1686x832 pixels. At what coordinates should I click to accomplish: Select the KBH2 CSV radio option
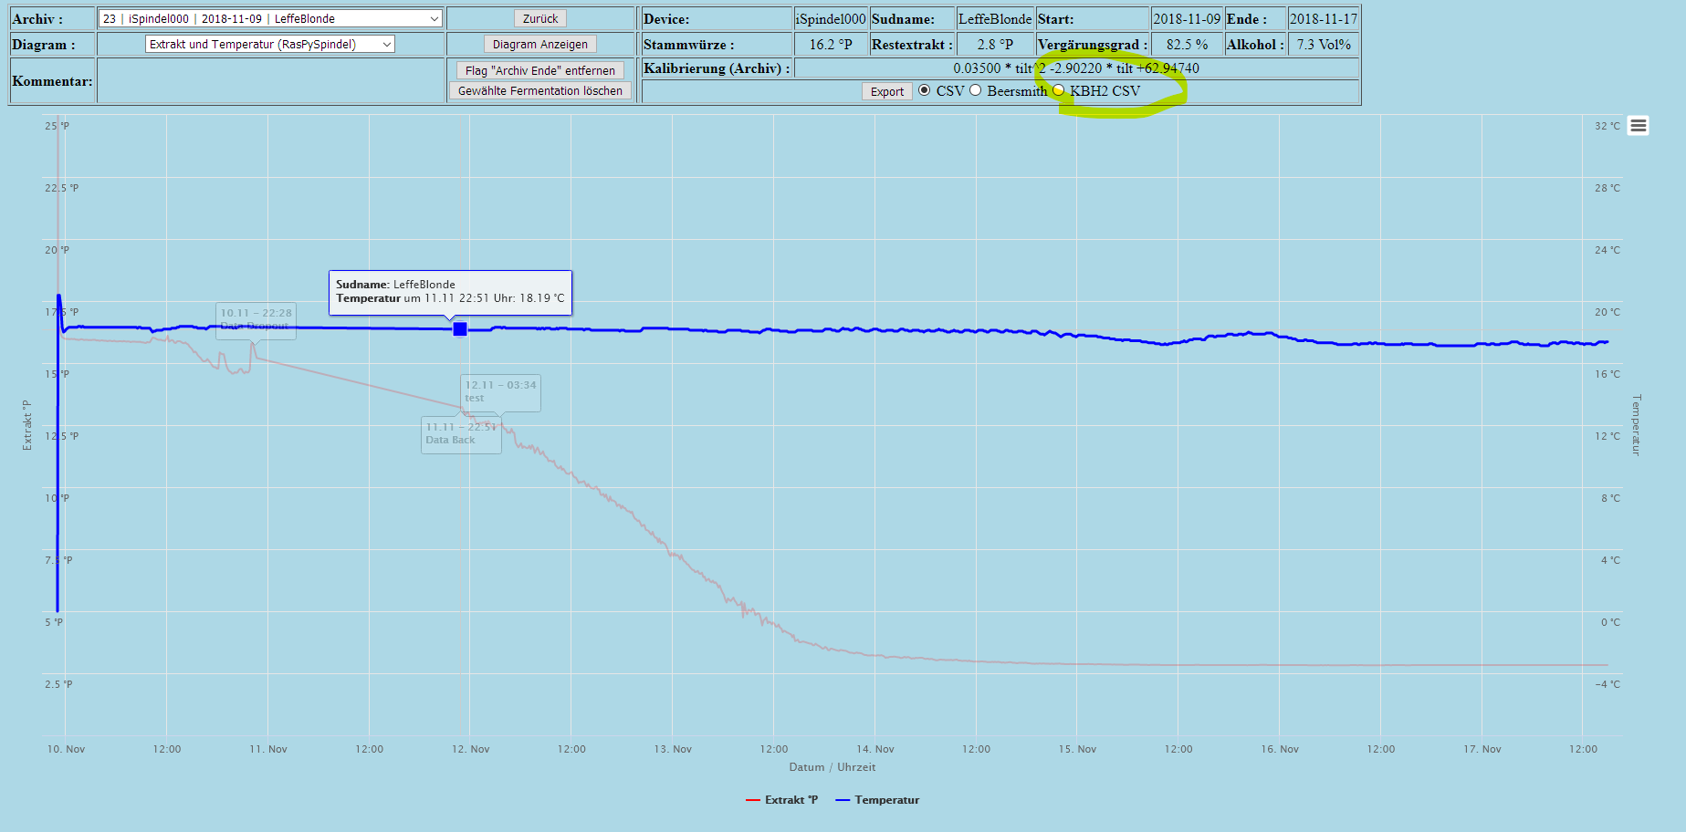[x=1059, y=90]
